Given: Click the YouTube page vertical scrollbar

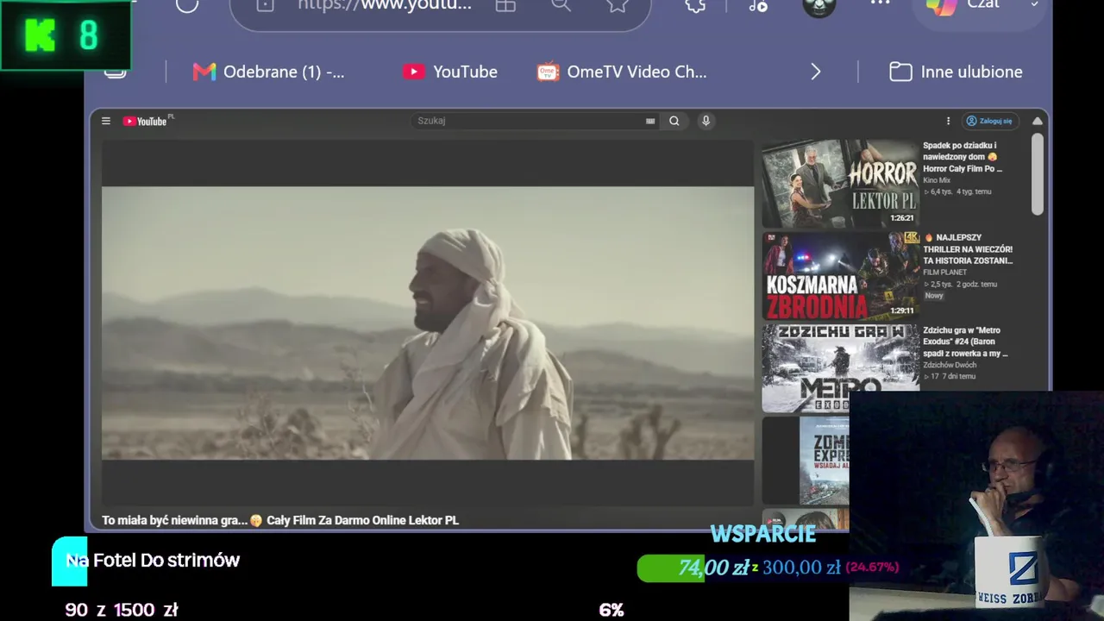Looking at the screenshot, I should point(1038,174).
